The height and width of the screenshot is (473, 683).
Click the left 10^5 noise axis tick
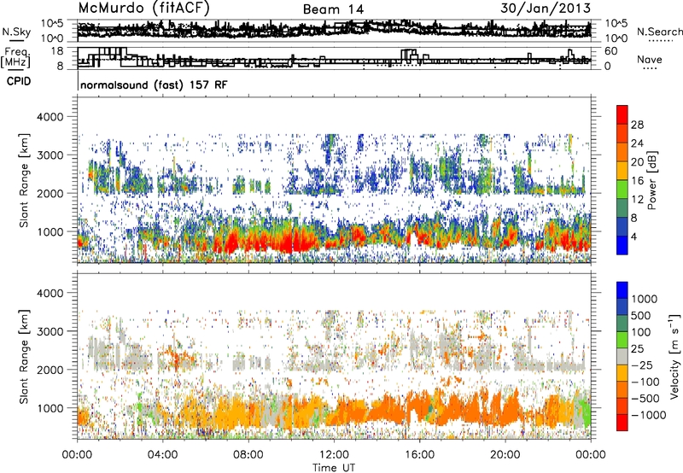(52, 23)
